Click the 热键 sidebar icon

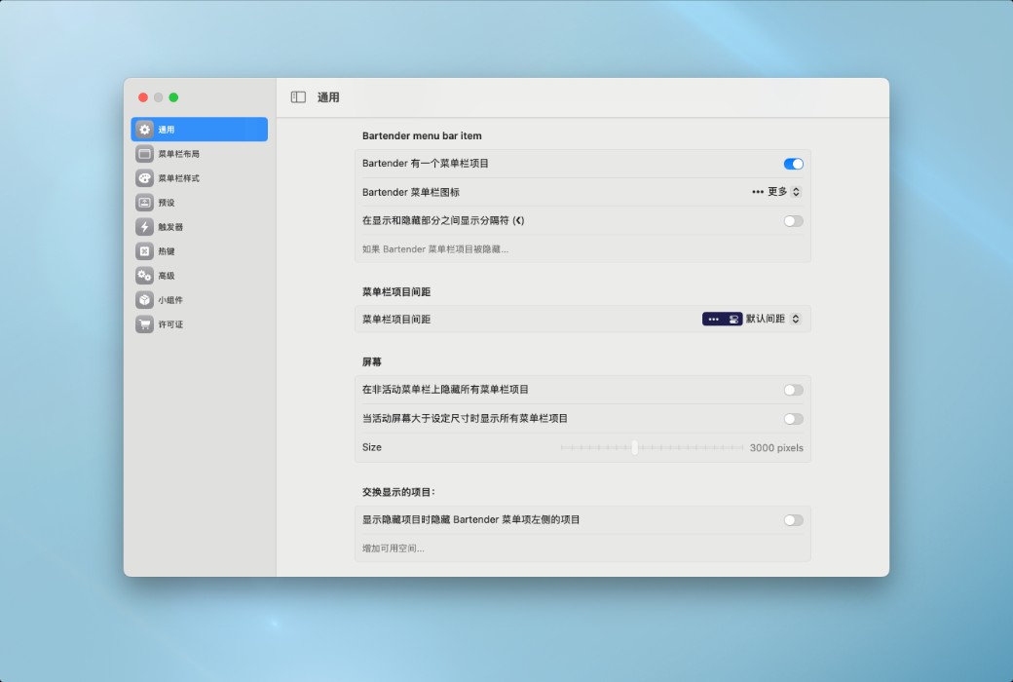click(x=145, y=250)
